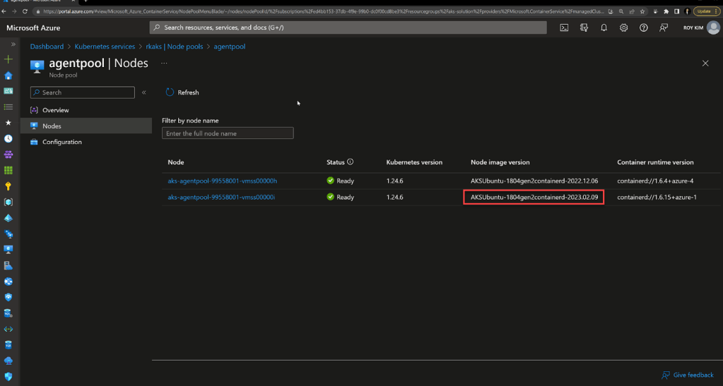This screenshot has width=723, height=386.
Task: Open Directories and subscriptions filter icon
Action: [584, 28]
